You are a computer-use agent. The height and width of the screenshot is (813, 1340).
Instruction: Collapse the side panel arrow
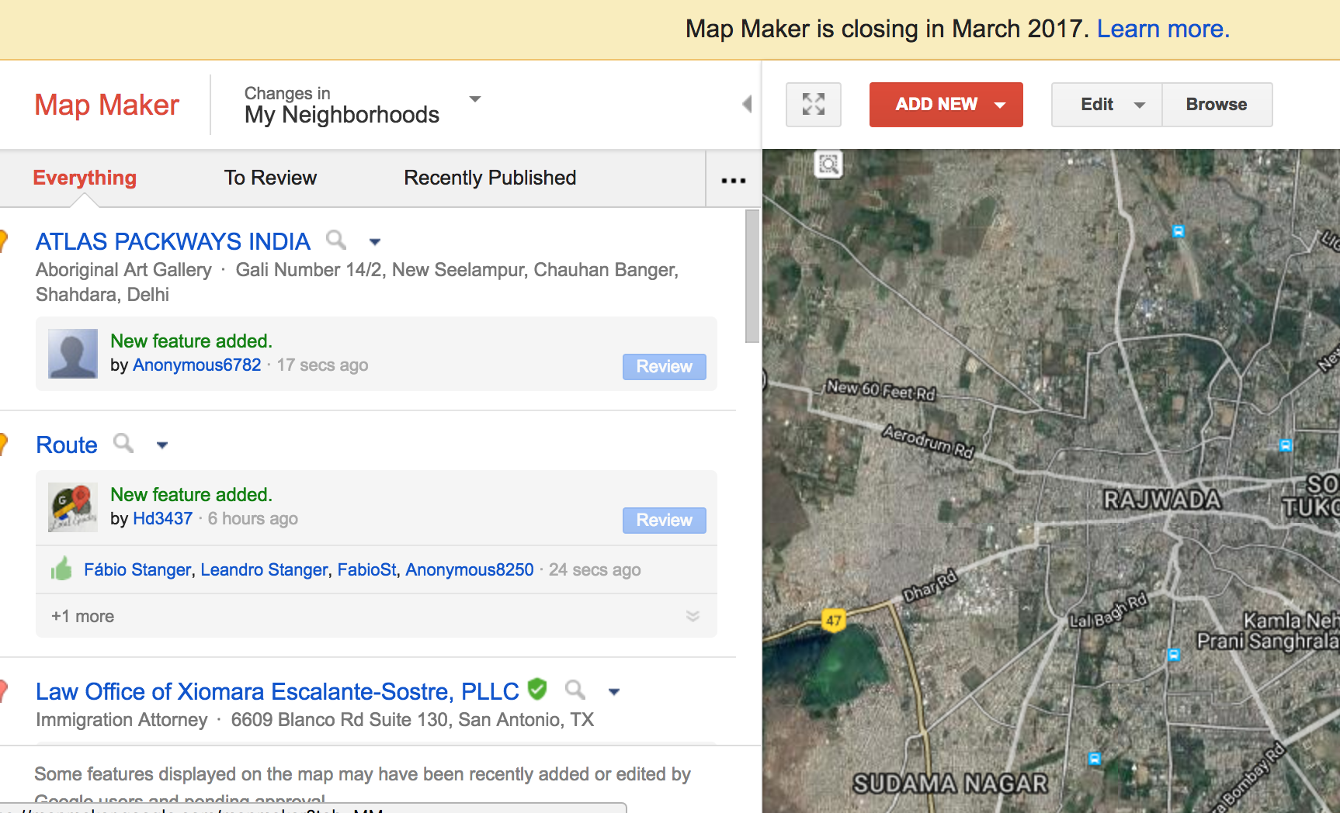click(747, 104)
